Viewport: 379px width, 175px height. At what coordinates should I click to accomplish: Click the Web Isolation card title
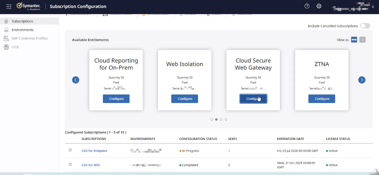pos(185,64)
